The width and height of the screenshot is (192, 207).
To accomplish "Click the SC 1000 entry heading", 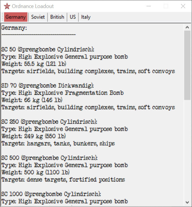I will (51, 194).
